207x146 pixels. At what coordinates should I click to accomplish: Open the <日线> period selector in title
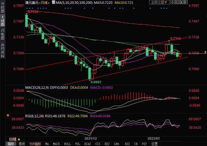pyautogui.click(x=44, y=2)
